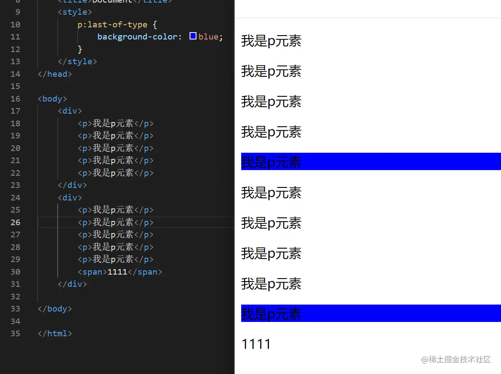Click the opening <style> tag on line 9
The image size is (501, 374).
click(x=75, y=12)
